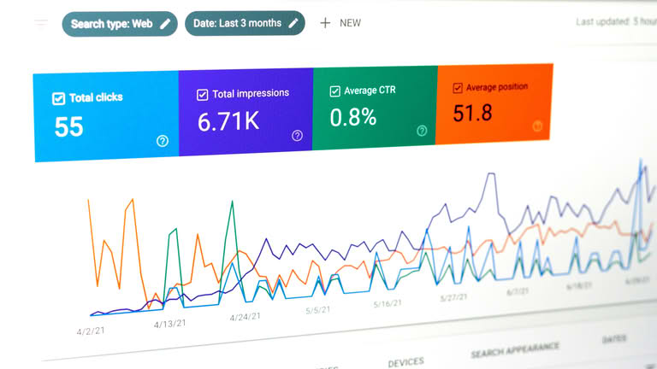Switch to the SEARCH APPEARANCE tab

coord(514,349)
